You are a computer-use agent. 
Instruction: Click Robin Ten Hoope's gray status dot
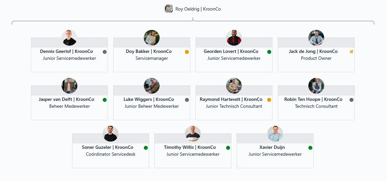(351, 100)
